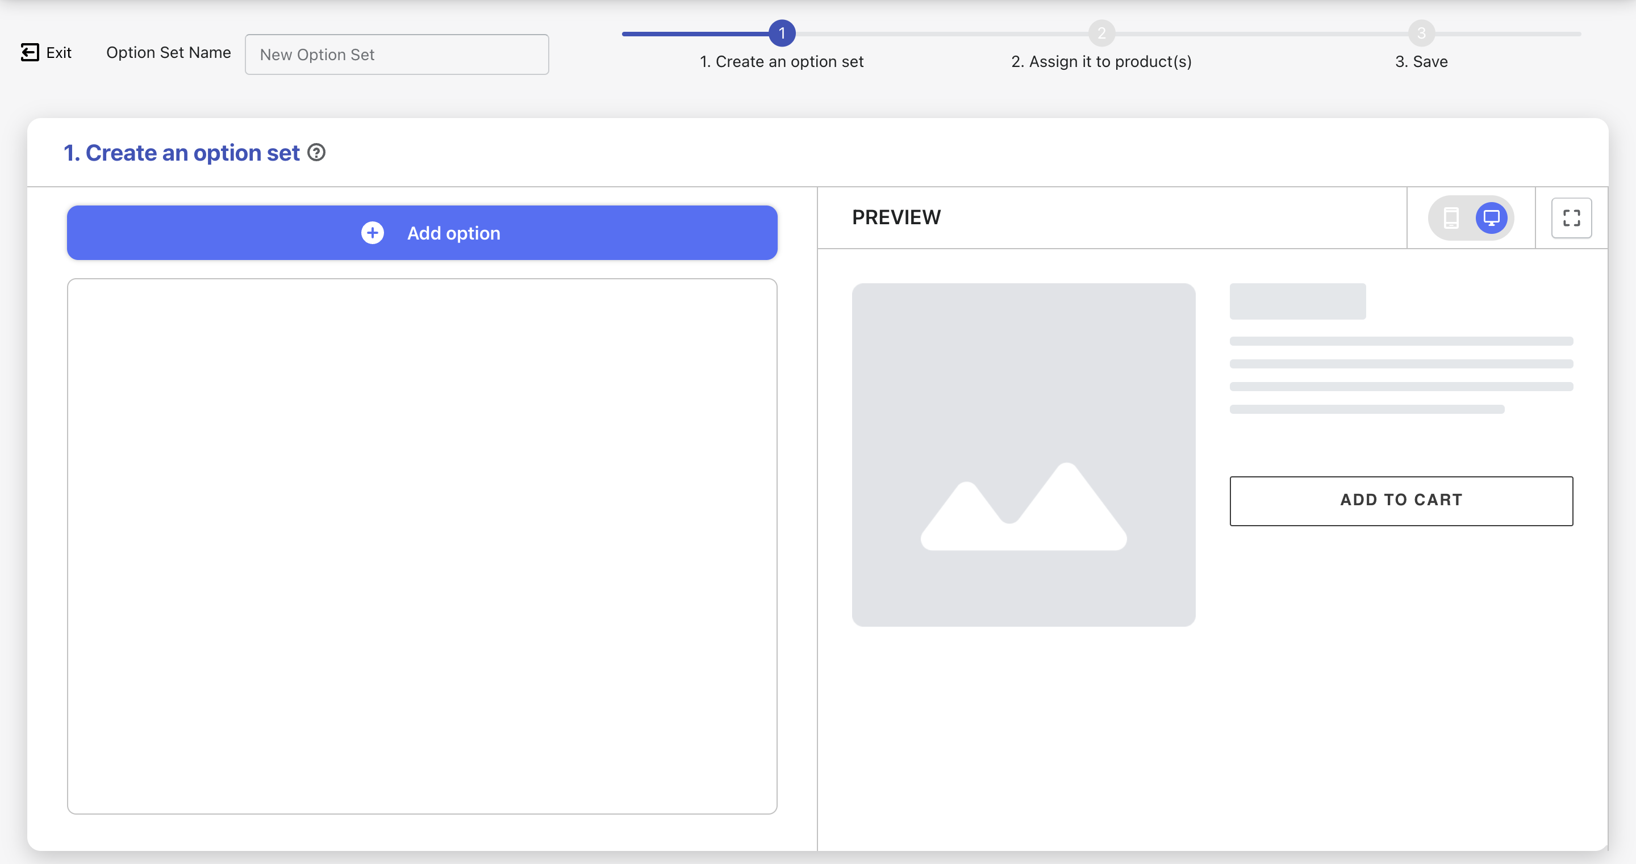Screen dimensions: 1636x864
Task: Click the placeholder product image
Action: (x=1023, y=455)
